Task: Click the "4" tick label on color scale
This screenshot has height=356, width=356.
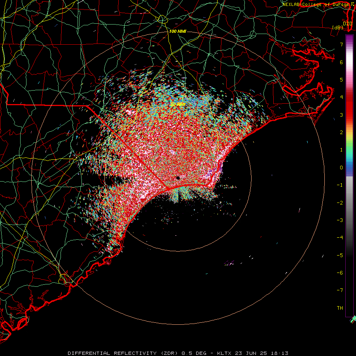Action: (341, 97)
